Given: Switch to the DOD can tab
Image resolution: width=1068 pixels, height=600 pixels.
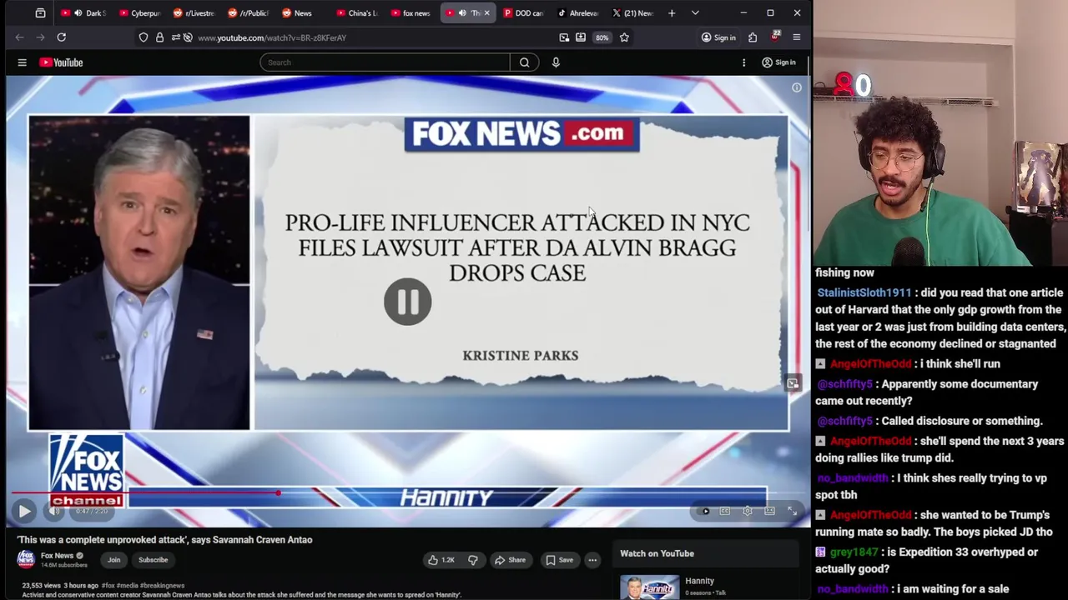Looking at the screenshot, I should pyautogui.click(x=523, y=13).
